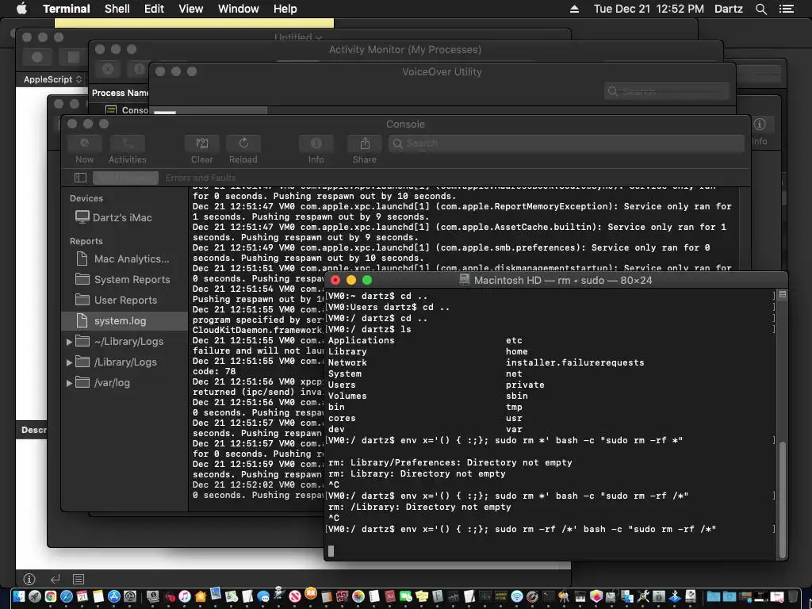Switch to the Errors and Faults filter
812x609 pixels.
[201, 178]
